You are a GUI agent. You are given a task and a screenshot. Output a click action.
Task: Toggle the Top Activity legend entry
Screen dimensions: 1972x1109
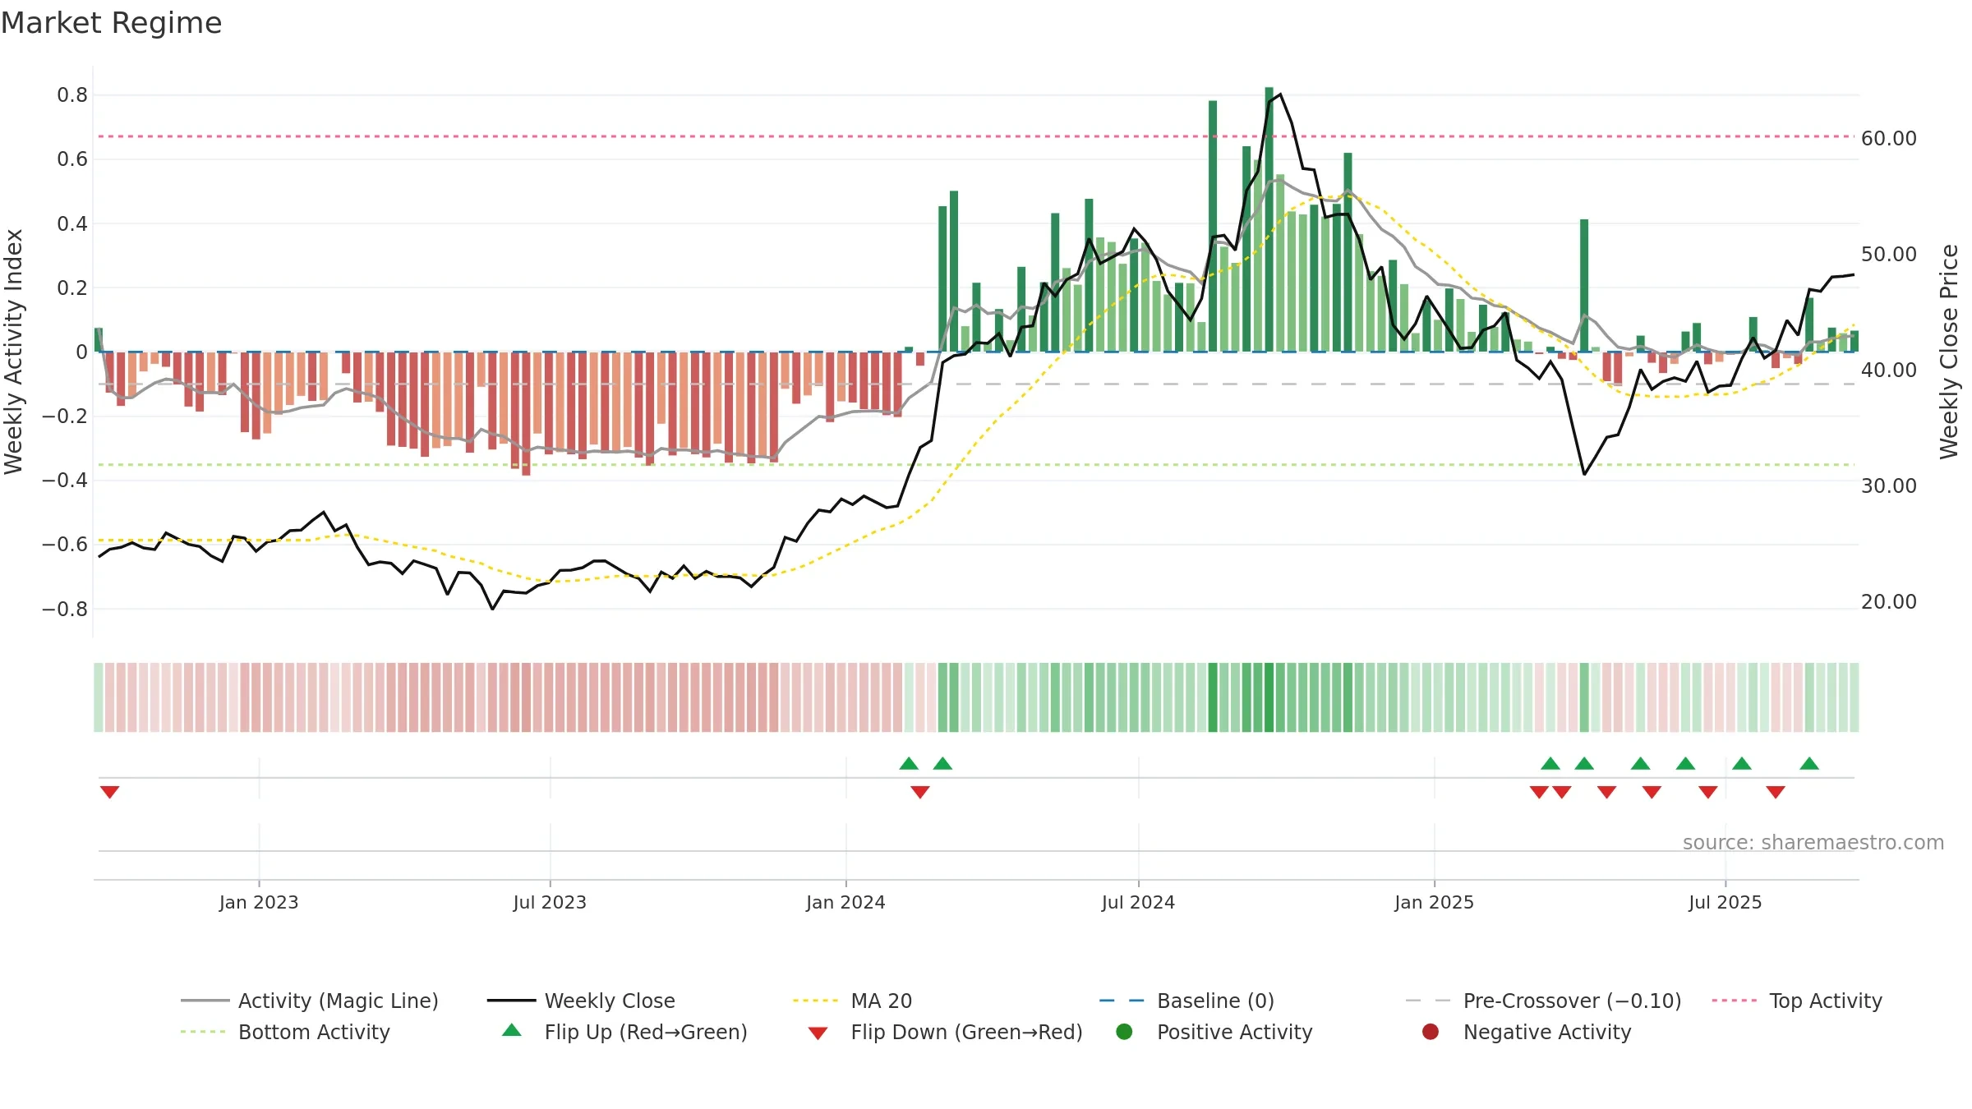(1797, 1001)
